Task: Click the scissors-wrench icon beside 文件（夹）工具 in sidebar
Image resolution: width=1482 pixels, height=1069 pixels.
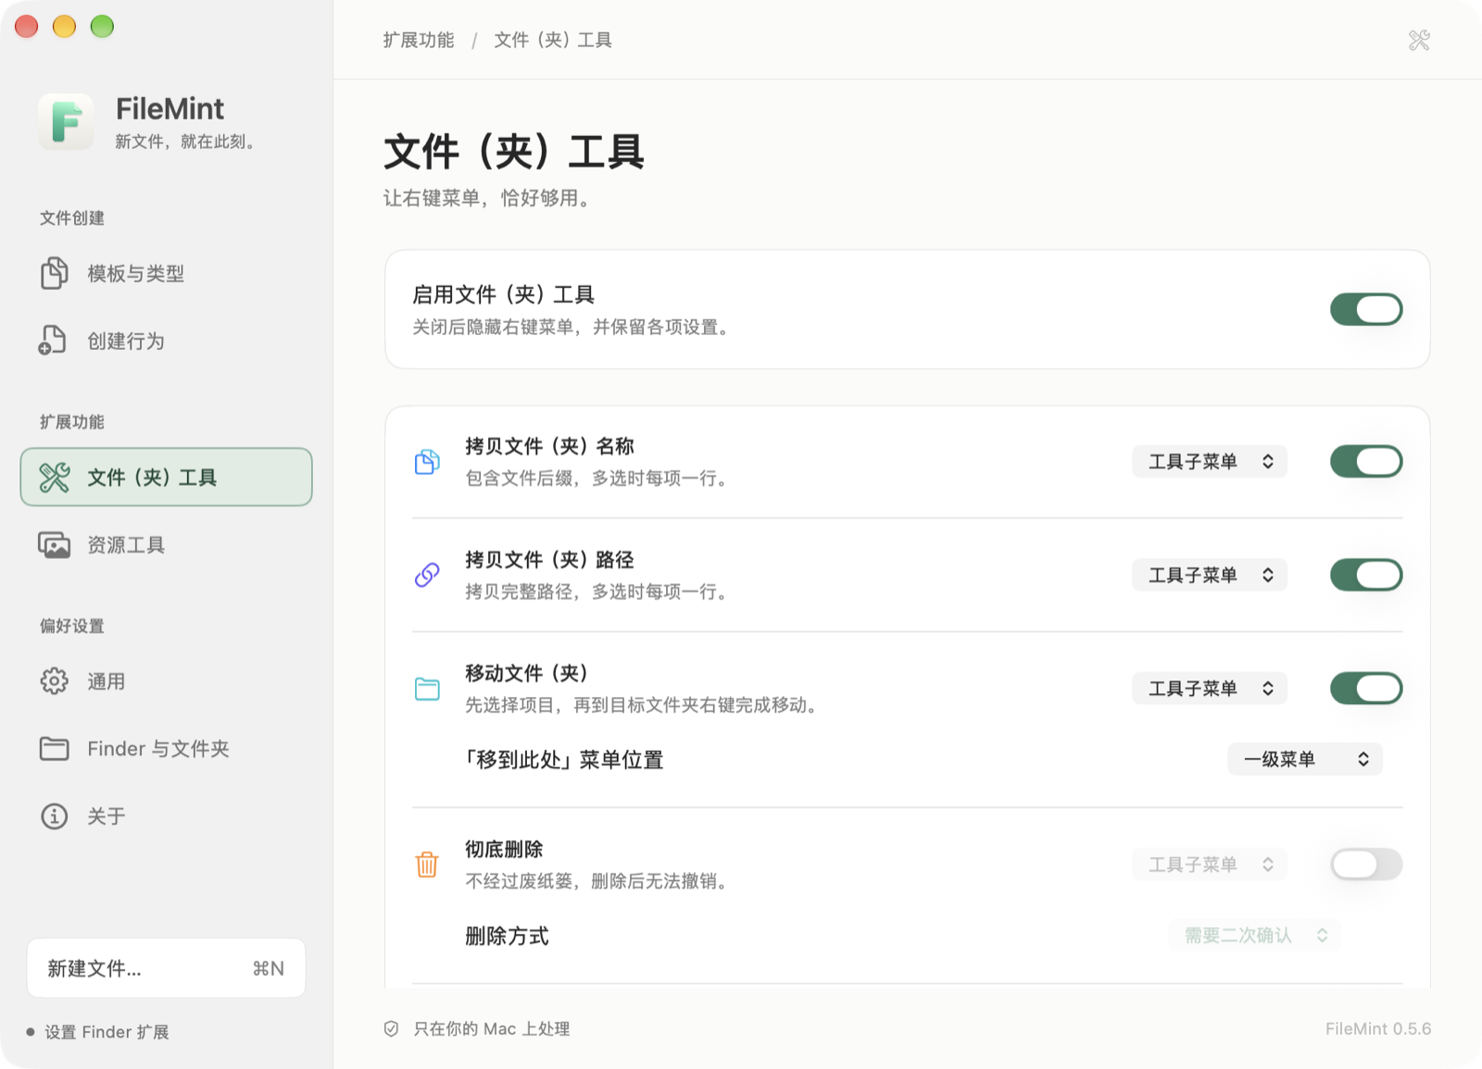Action: point(55,477)
